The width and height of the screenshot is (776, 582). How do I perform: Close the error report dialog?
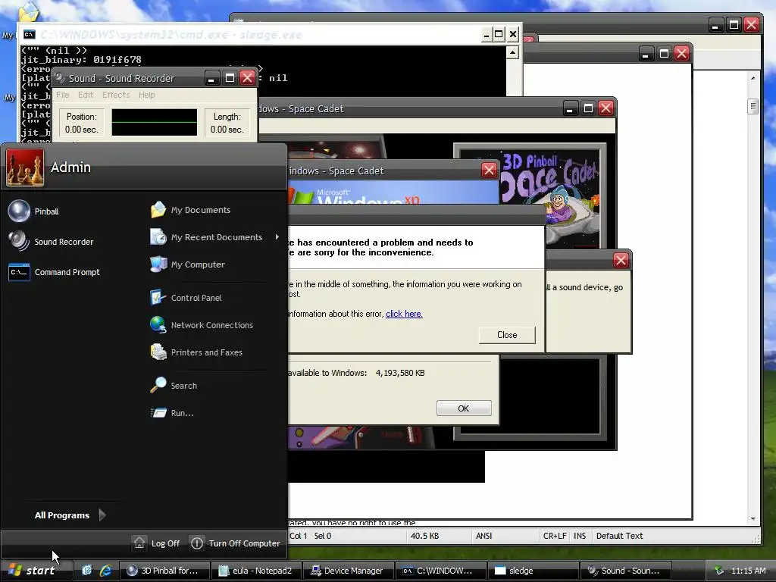click(x=507, y=334)
